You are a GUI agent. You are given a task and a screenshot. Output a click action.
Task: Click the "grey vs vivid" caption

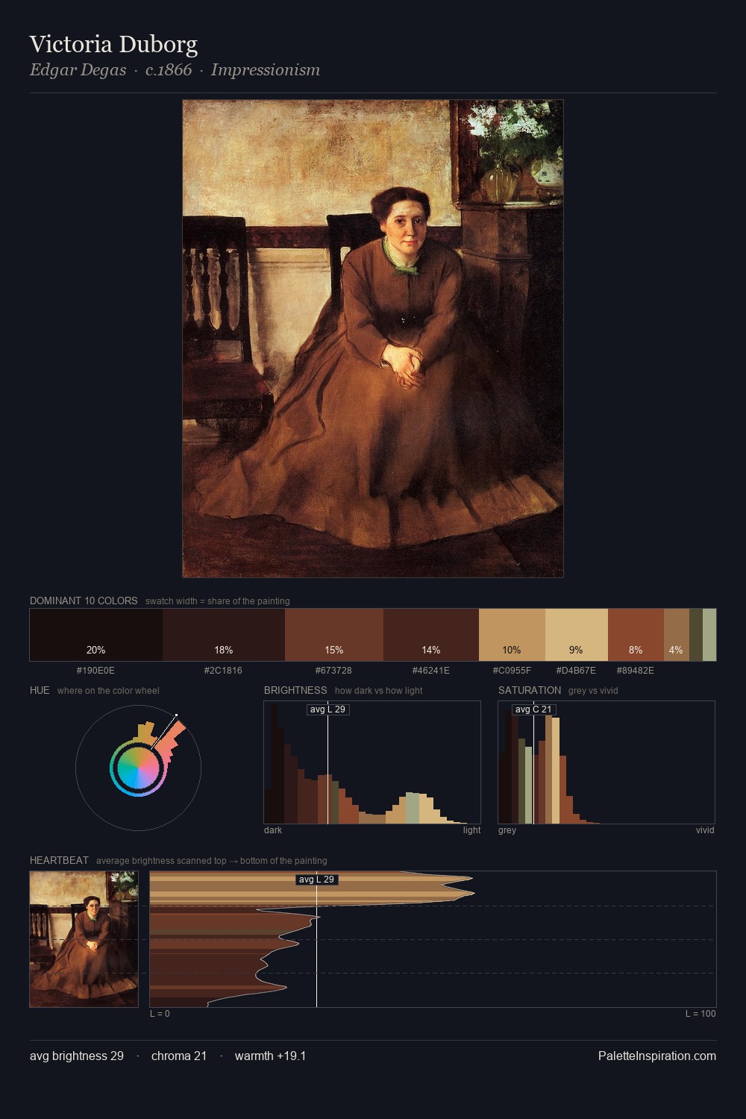[593, 691]
